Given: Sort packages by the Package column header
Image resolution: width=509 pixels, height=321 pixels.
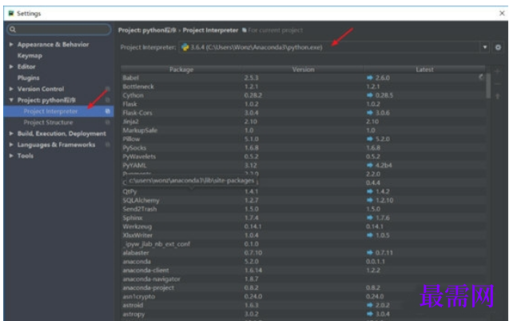Looking at the screenshot, I should coord(181,69).
